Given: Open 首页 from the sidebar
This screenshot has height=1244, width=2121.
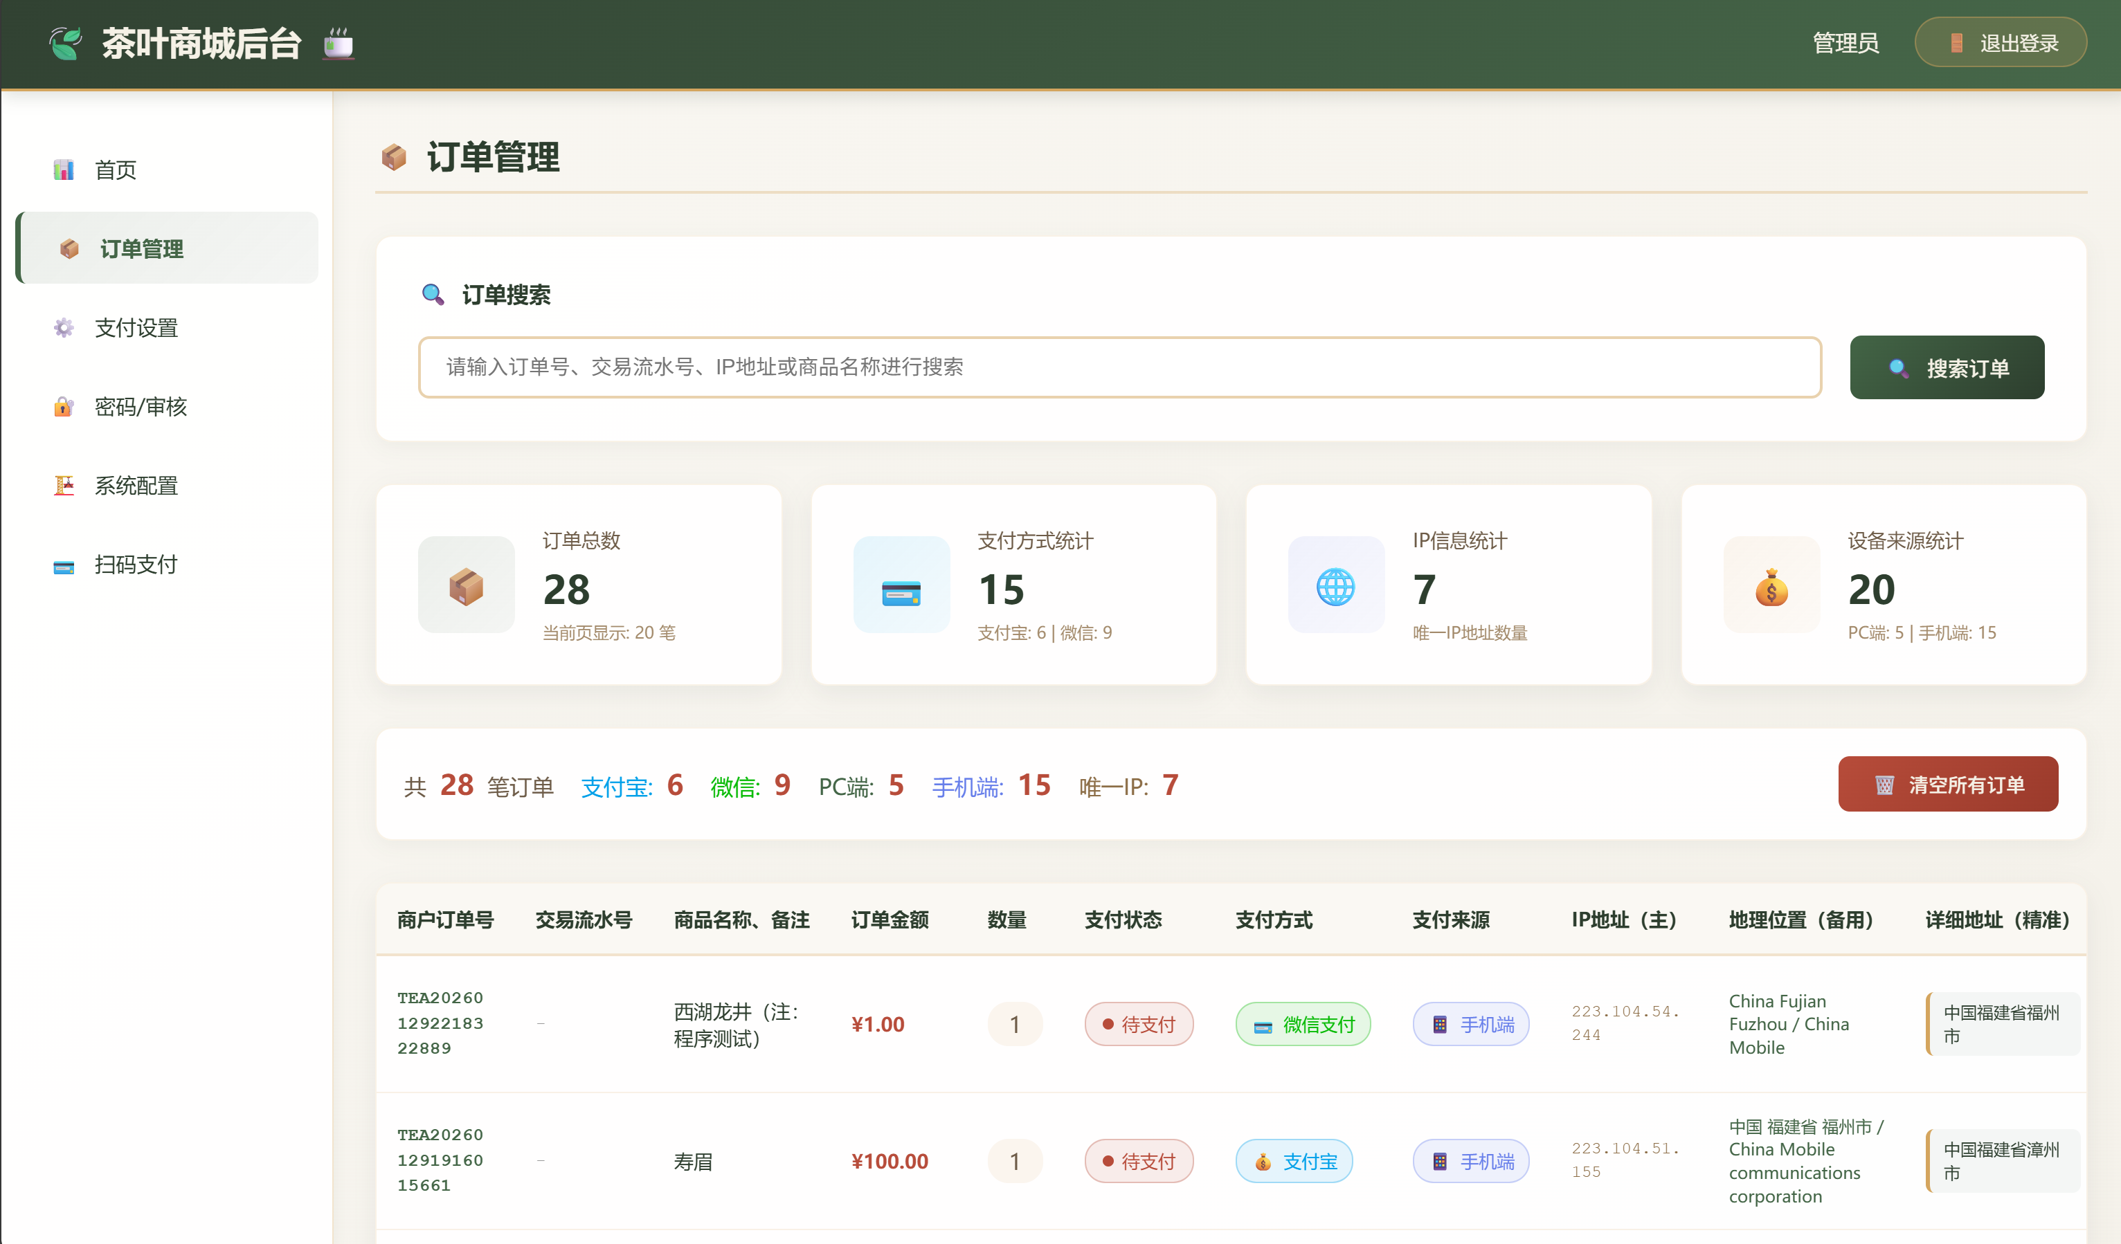Looking at the screenshot, I should (x=116, y=170).
